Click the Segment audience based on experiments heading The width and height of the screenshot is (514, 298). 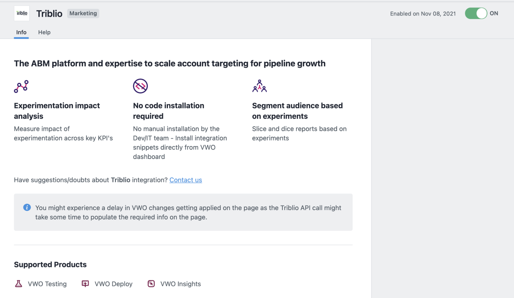click(x=297, y=111)
